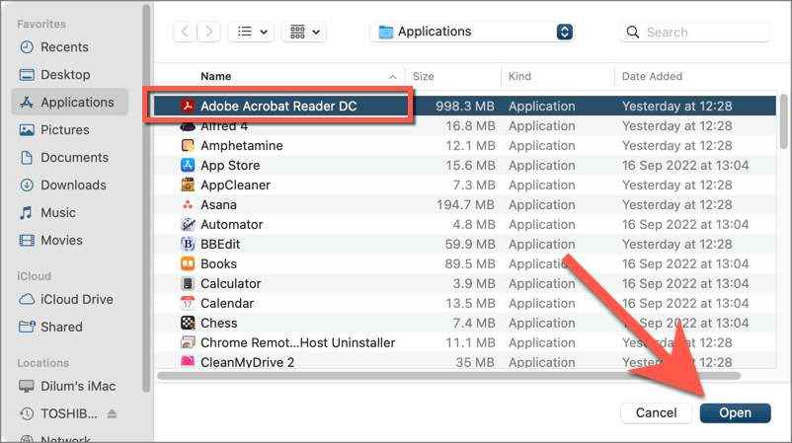Click the Calculator app icon
The height and width of the screenshot is (443, 792).
point(188,283)
